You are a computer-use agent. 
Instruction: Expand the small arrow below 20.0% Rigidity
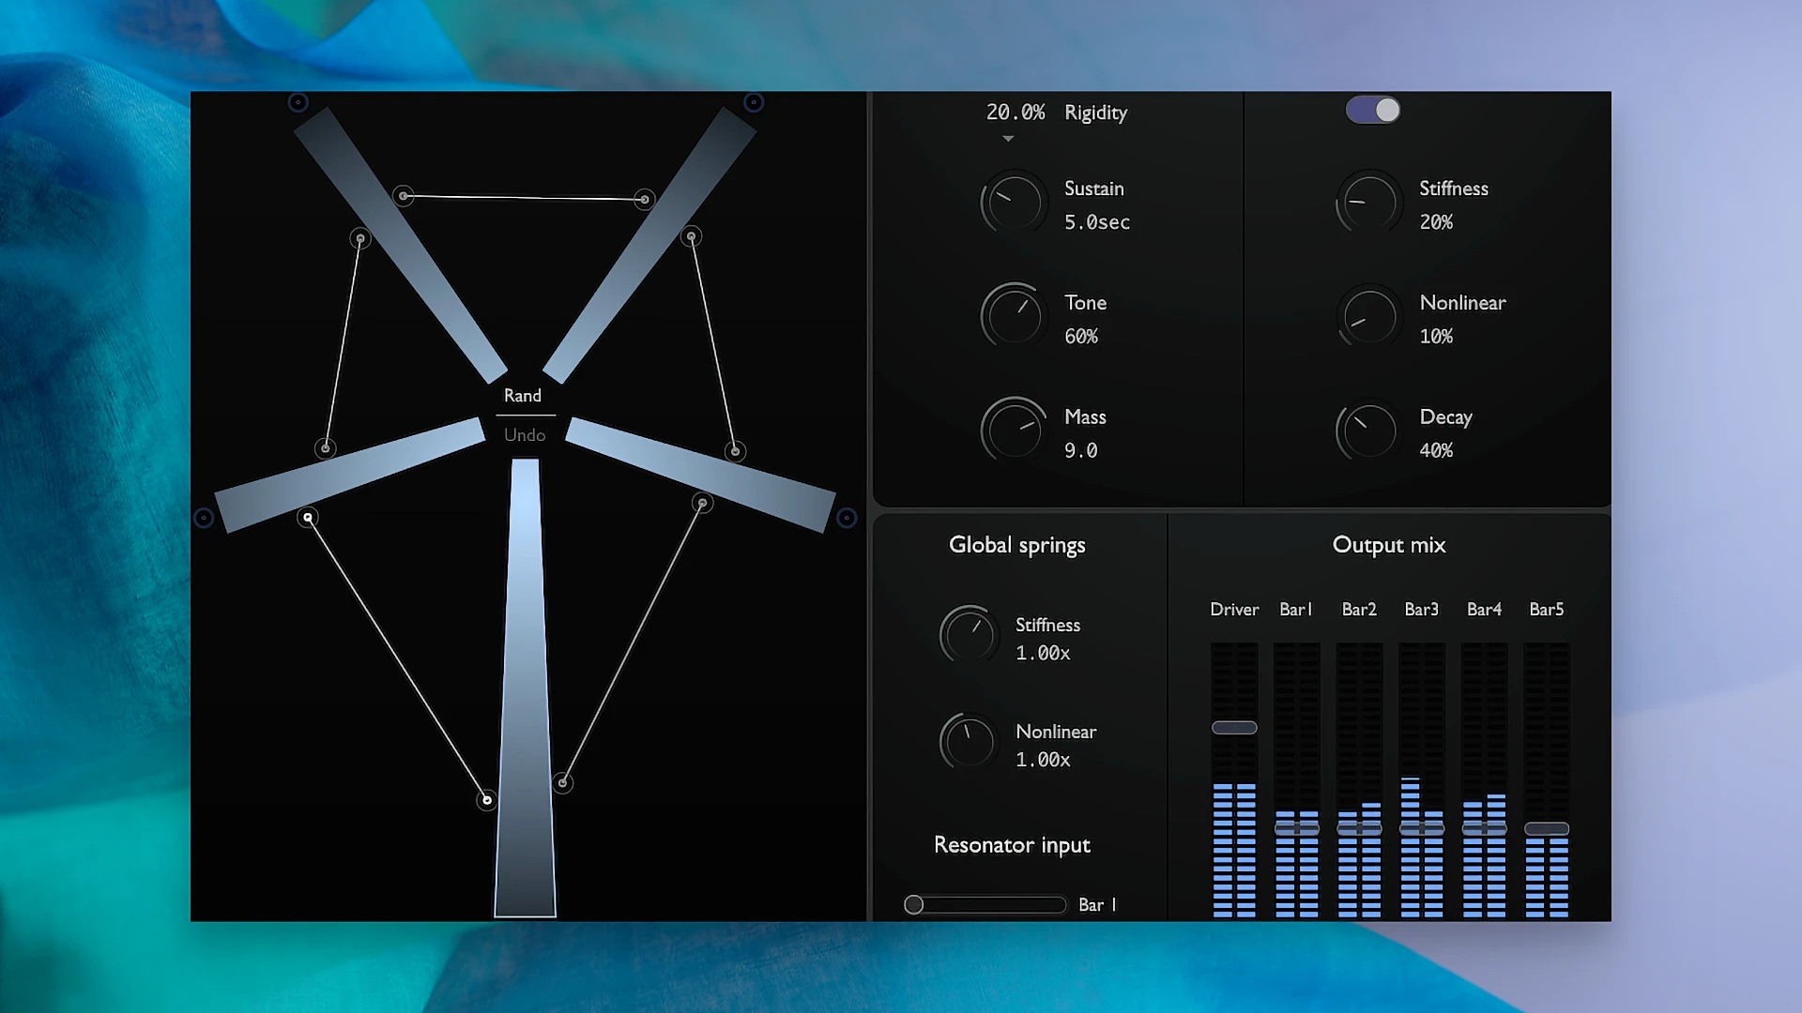1008,139
